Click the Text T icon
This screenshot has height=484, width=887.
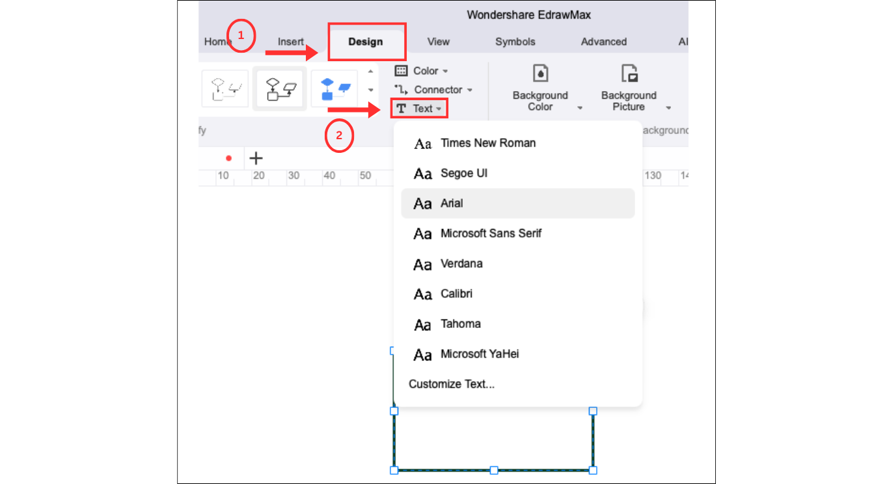402,109
